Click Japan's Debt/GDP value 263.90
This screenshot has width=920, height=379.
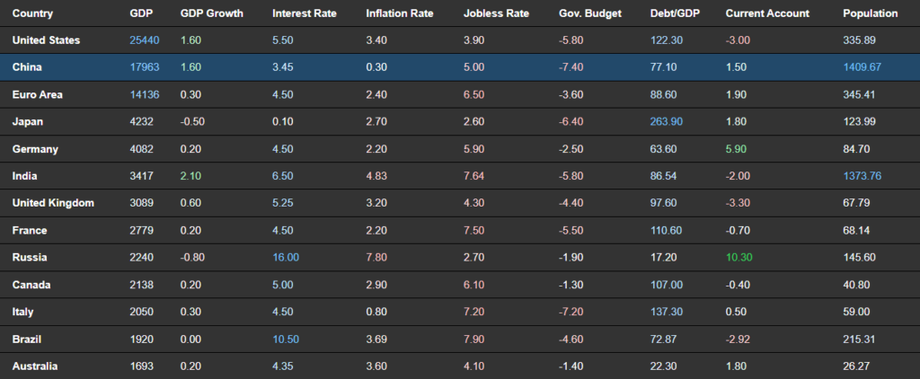(x=667, y=122)
